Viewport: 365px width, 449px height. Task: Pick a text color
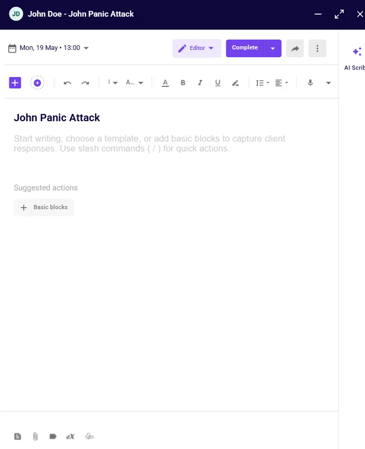click(165, 83)
